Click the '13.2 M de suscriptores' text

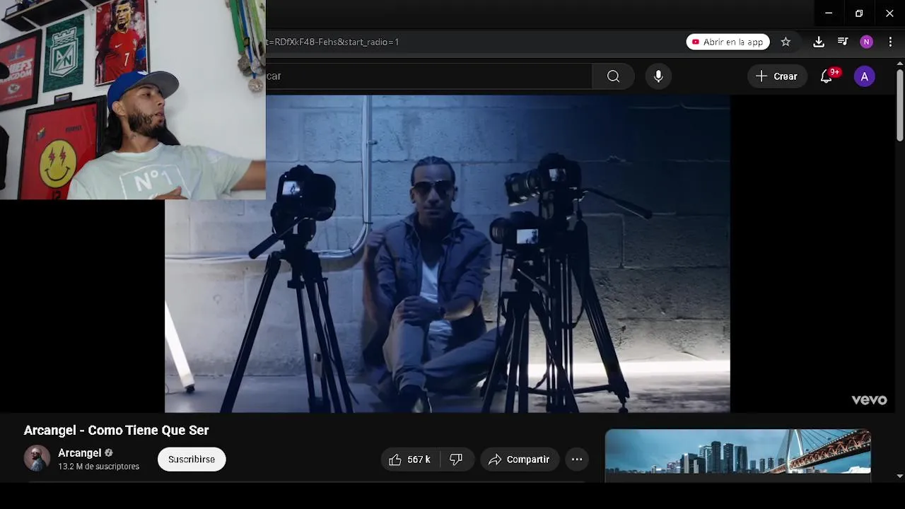point(98,467)
